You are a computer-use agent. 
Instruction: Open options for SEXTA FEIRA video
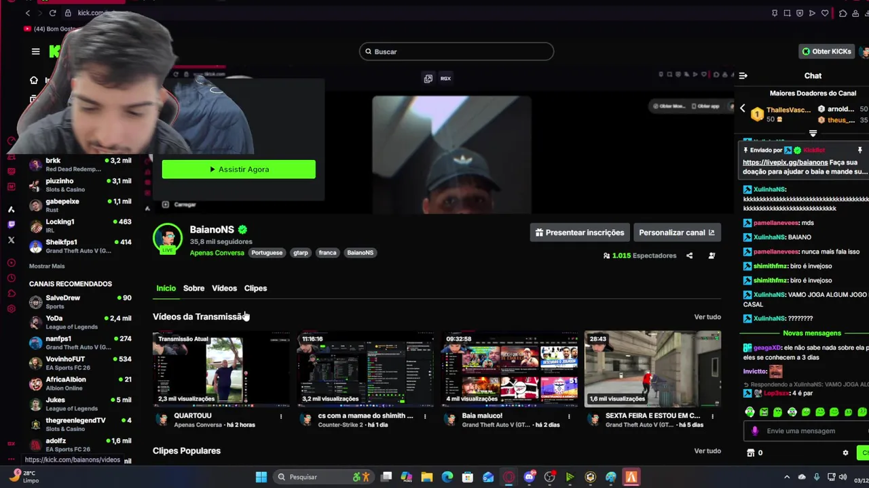pos(712,416)
